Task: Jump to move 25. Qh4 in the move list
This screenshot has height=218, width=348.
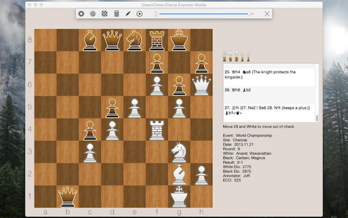Action: pyautogui.click(x=232, y=72)
